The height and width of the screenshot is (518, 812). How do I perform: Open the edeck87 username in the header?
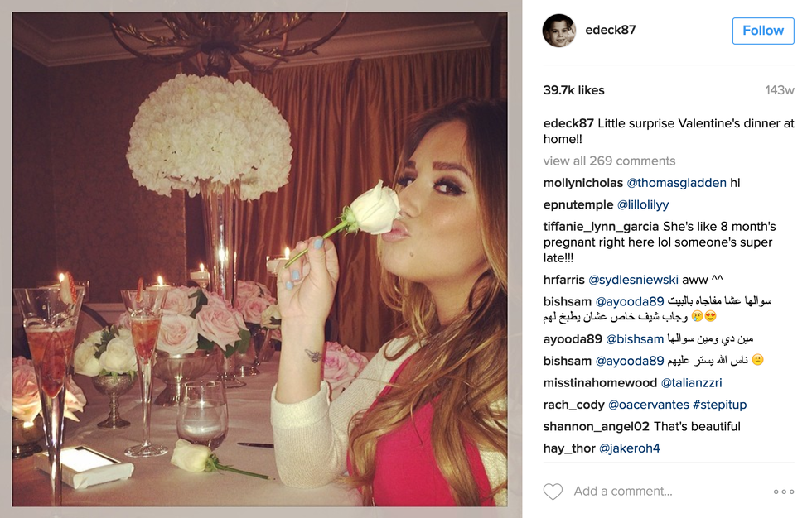[x=610, y=30]
